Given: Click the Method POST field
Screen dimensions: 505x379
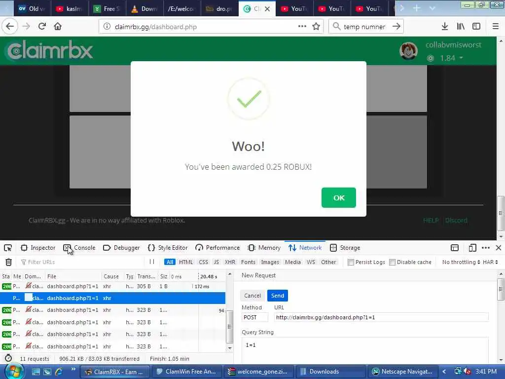Looking at the screenshot, I should click(x=255, y=317).
